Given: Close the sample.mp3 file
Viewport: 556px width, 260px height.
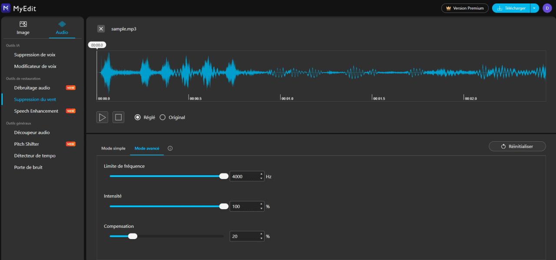Looking at the screenshot, I should (101, 29).
